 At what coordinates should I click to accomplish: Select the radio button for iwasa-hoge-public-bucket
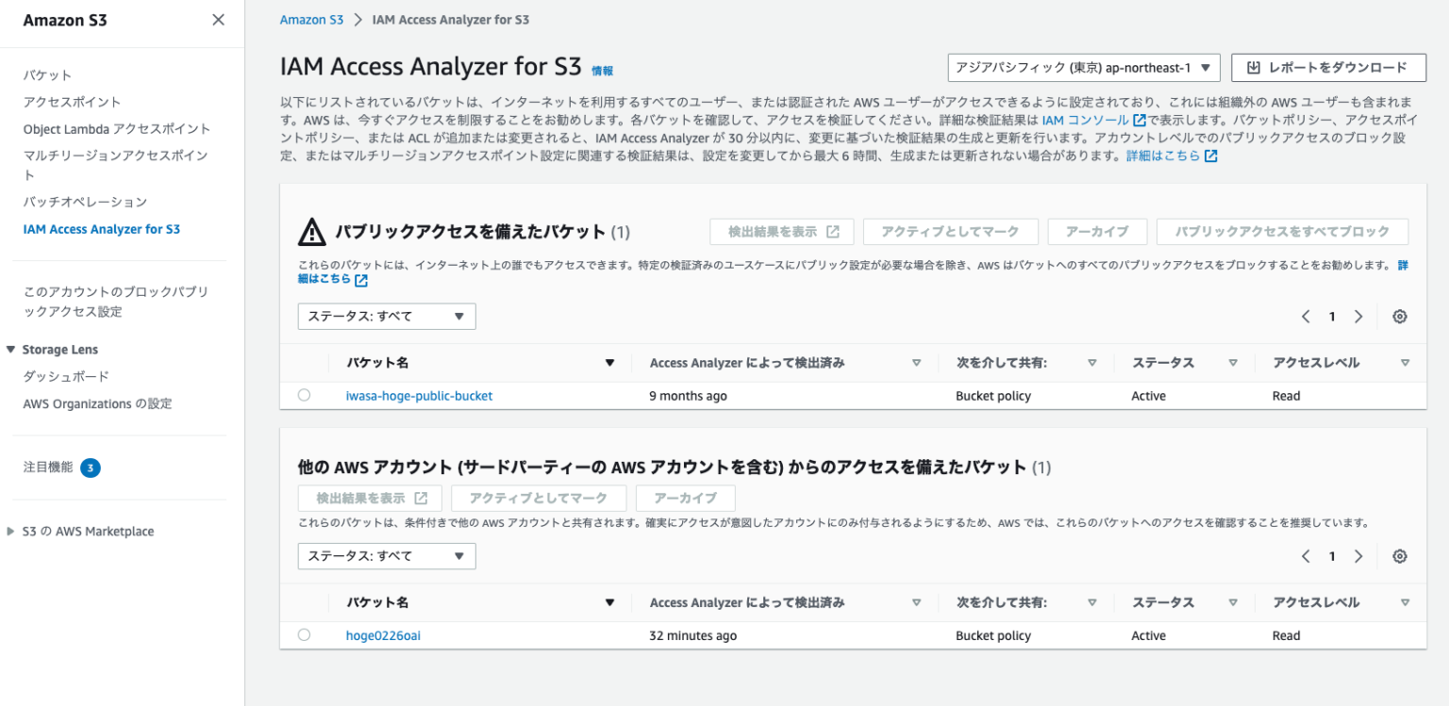(304, 395)
